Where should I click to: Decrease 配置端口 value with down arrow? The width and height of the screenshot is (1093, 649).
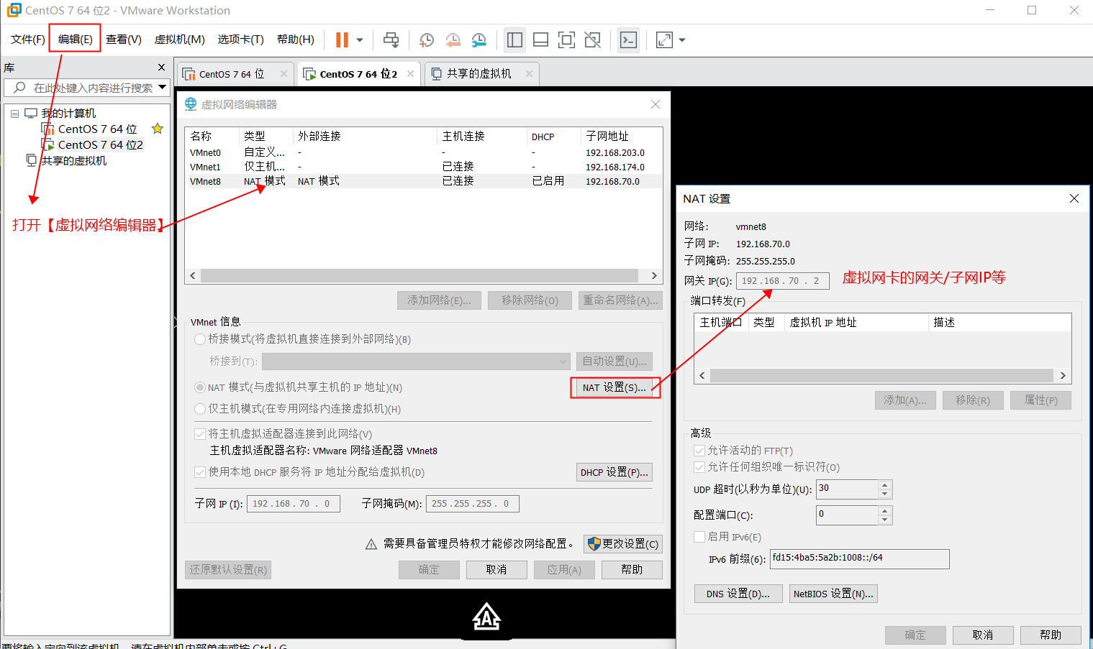[x=885, y=520]
